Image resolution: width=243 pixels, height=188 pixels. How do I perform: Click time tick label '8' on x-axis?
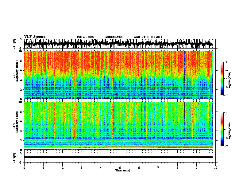(177, 168)
